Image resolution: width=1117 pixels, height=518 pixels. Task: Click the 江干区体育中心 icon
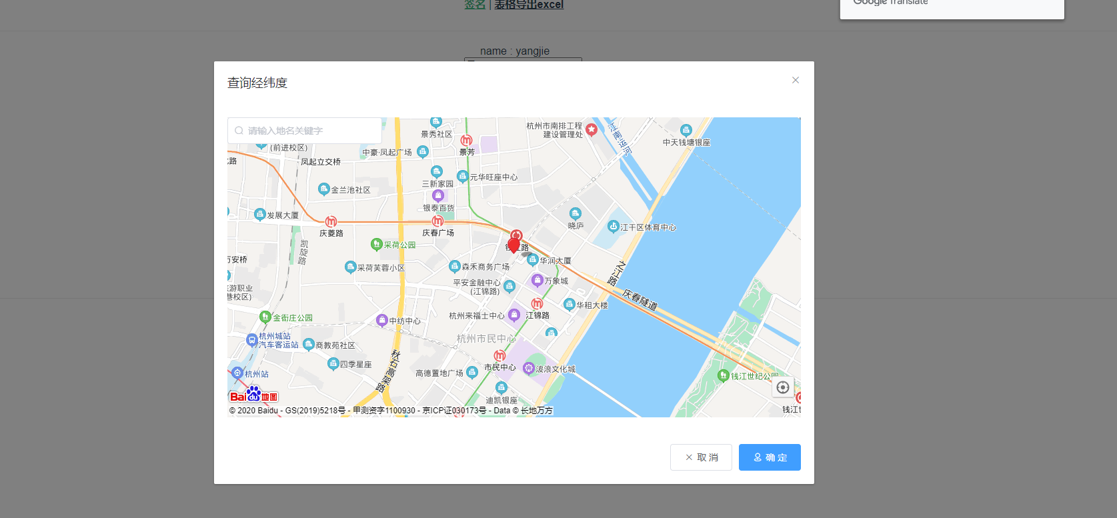tap(614, 227)
